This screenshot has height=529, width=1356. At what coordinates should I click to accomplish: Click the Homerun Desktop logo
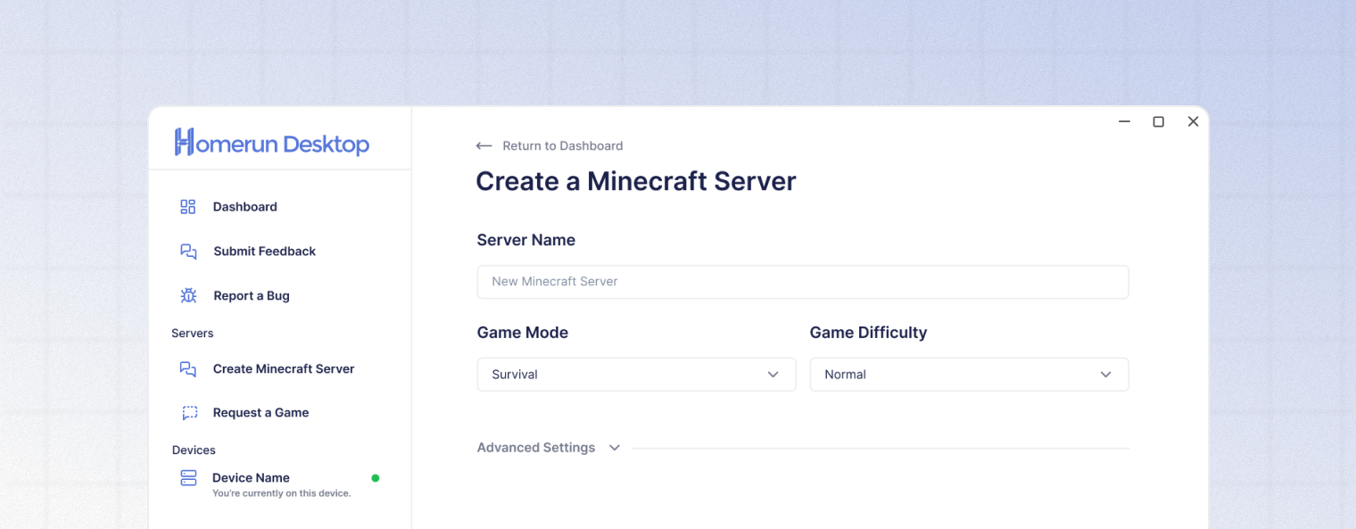click(x=271, y=143)
